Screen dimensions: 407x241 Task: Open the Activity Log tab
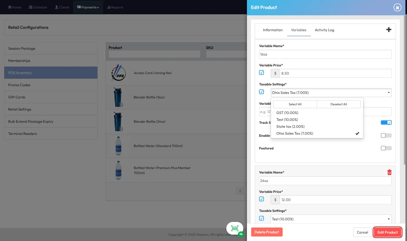pyautogui.click(x=324, y=30)
